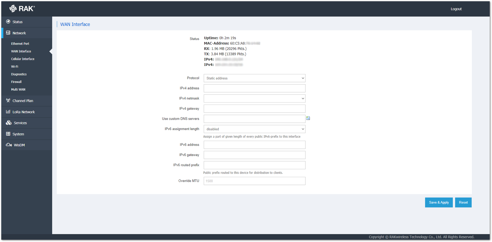
Task: Click the copyright RAKwireless footer text
Action: [x=422, y=237]
